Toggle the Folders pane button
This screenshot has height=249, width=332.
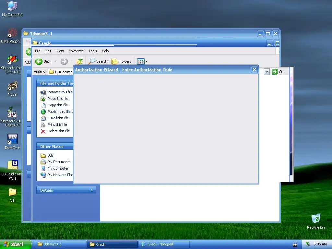[121, 61]
